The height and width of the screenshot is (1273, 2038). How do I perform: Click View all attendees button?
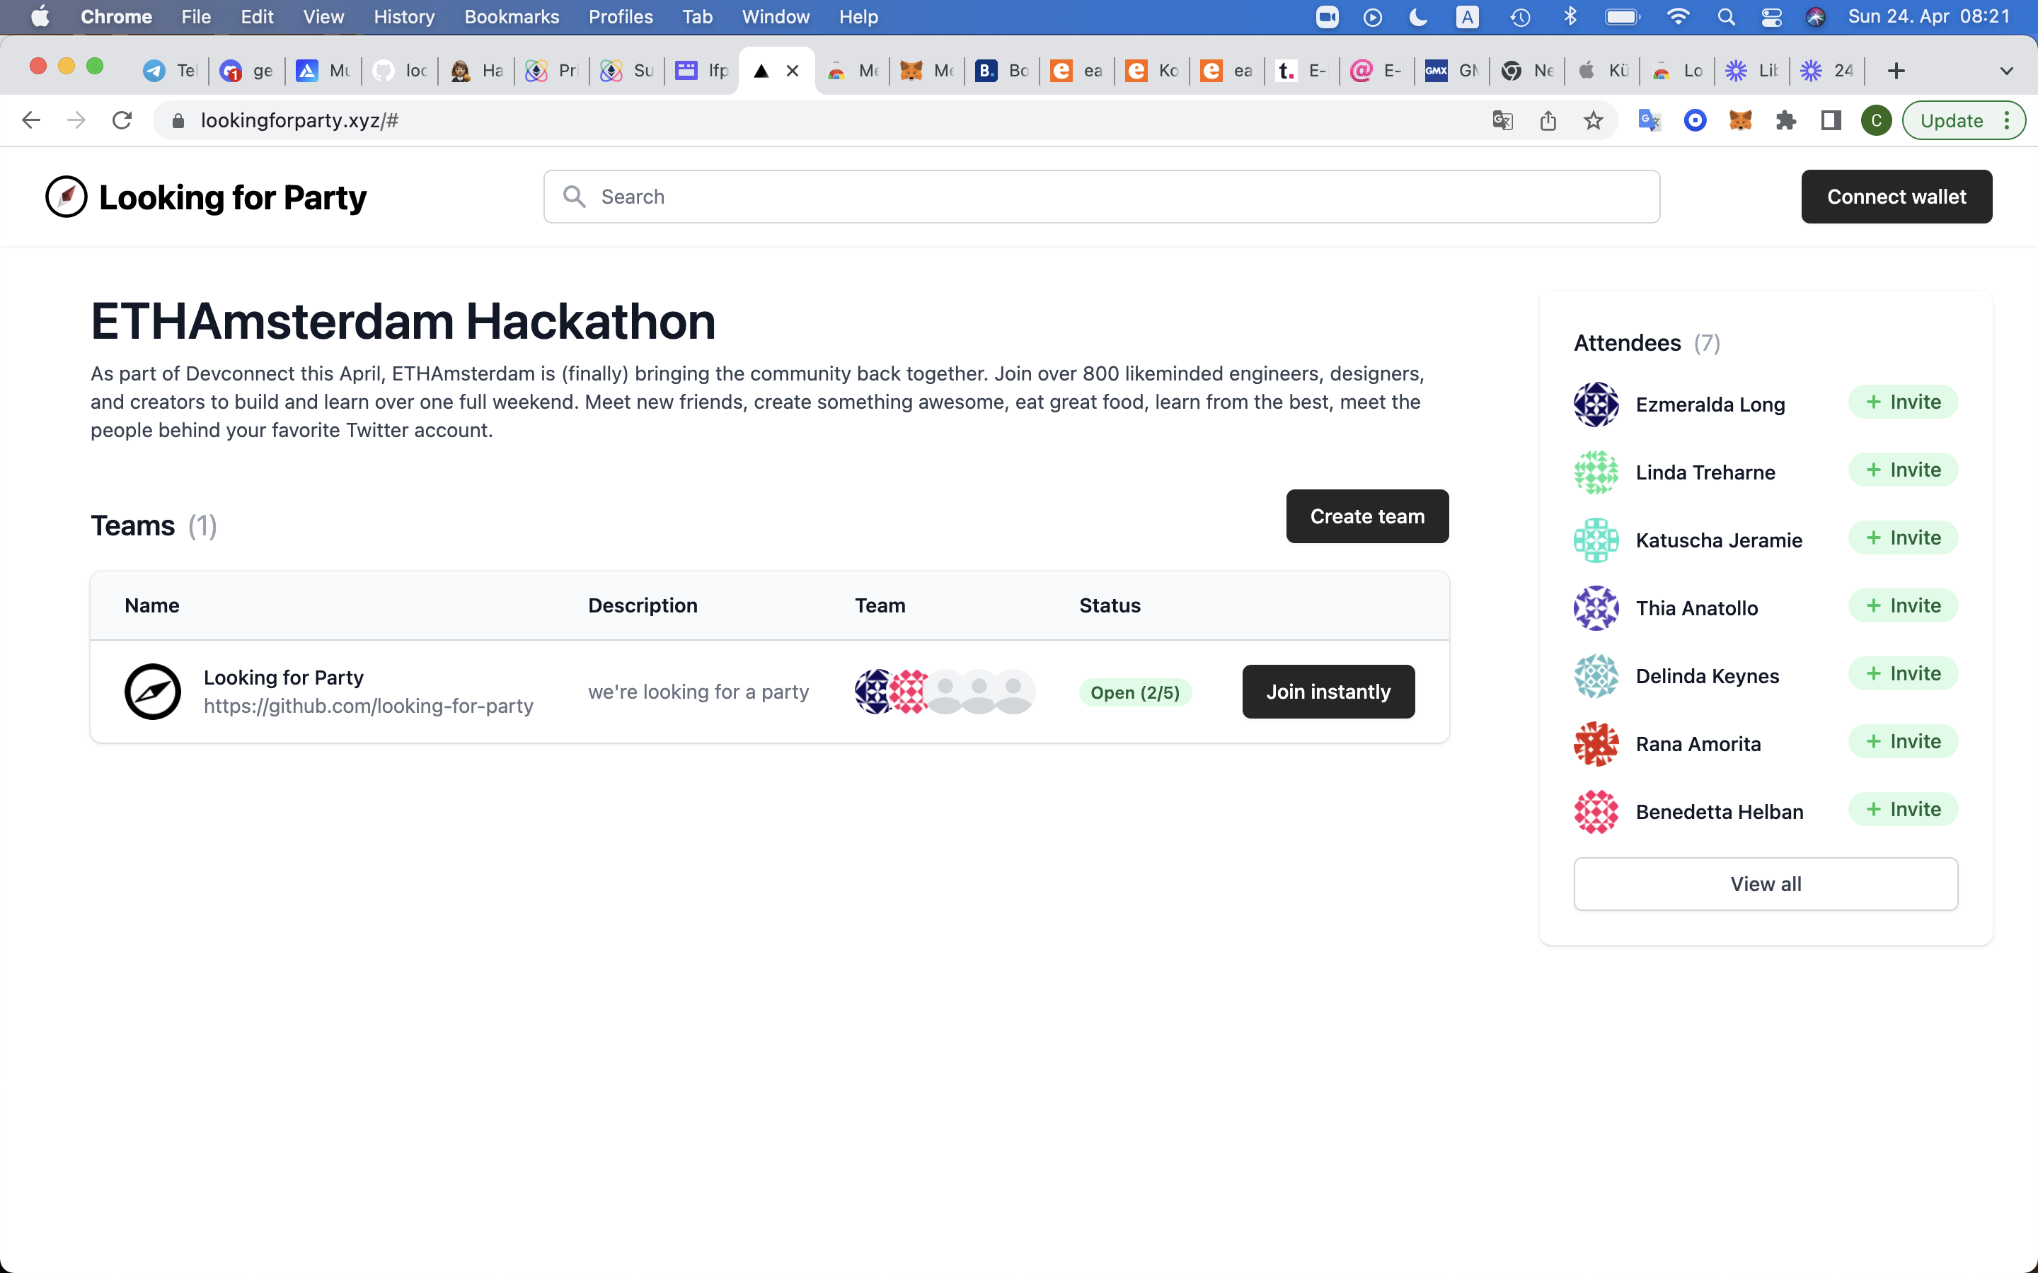(1765, 884)
